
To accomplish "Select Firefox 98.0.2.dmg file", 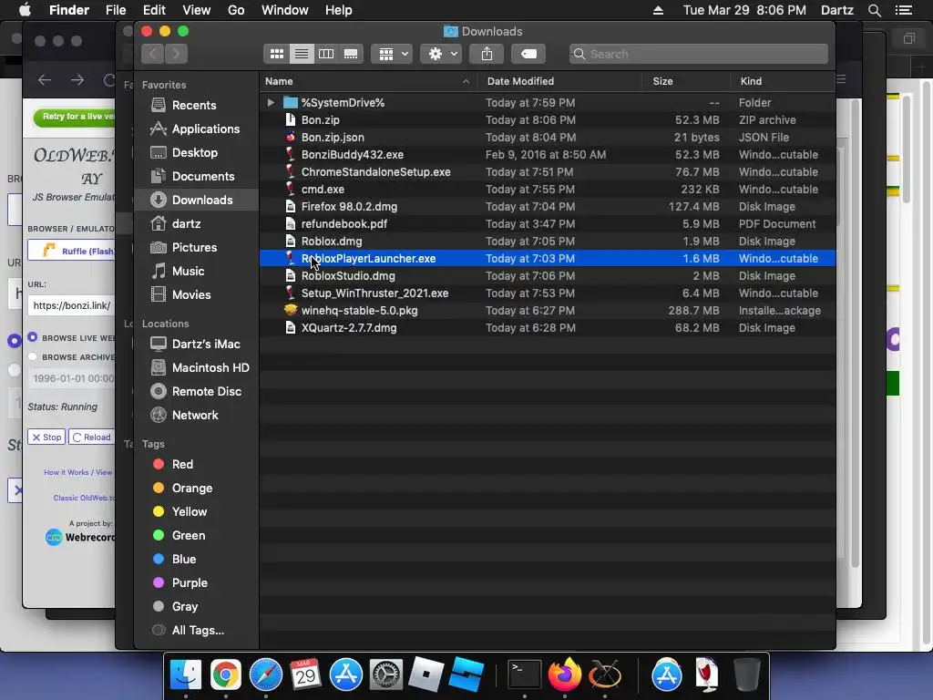I will point(548,207).
